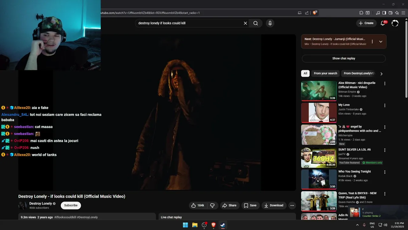Screen dimensions: 408x230
Task: Open SUNT SILVER LA LOL #6 title
Action: point(354,149)
